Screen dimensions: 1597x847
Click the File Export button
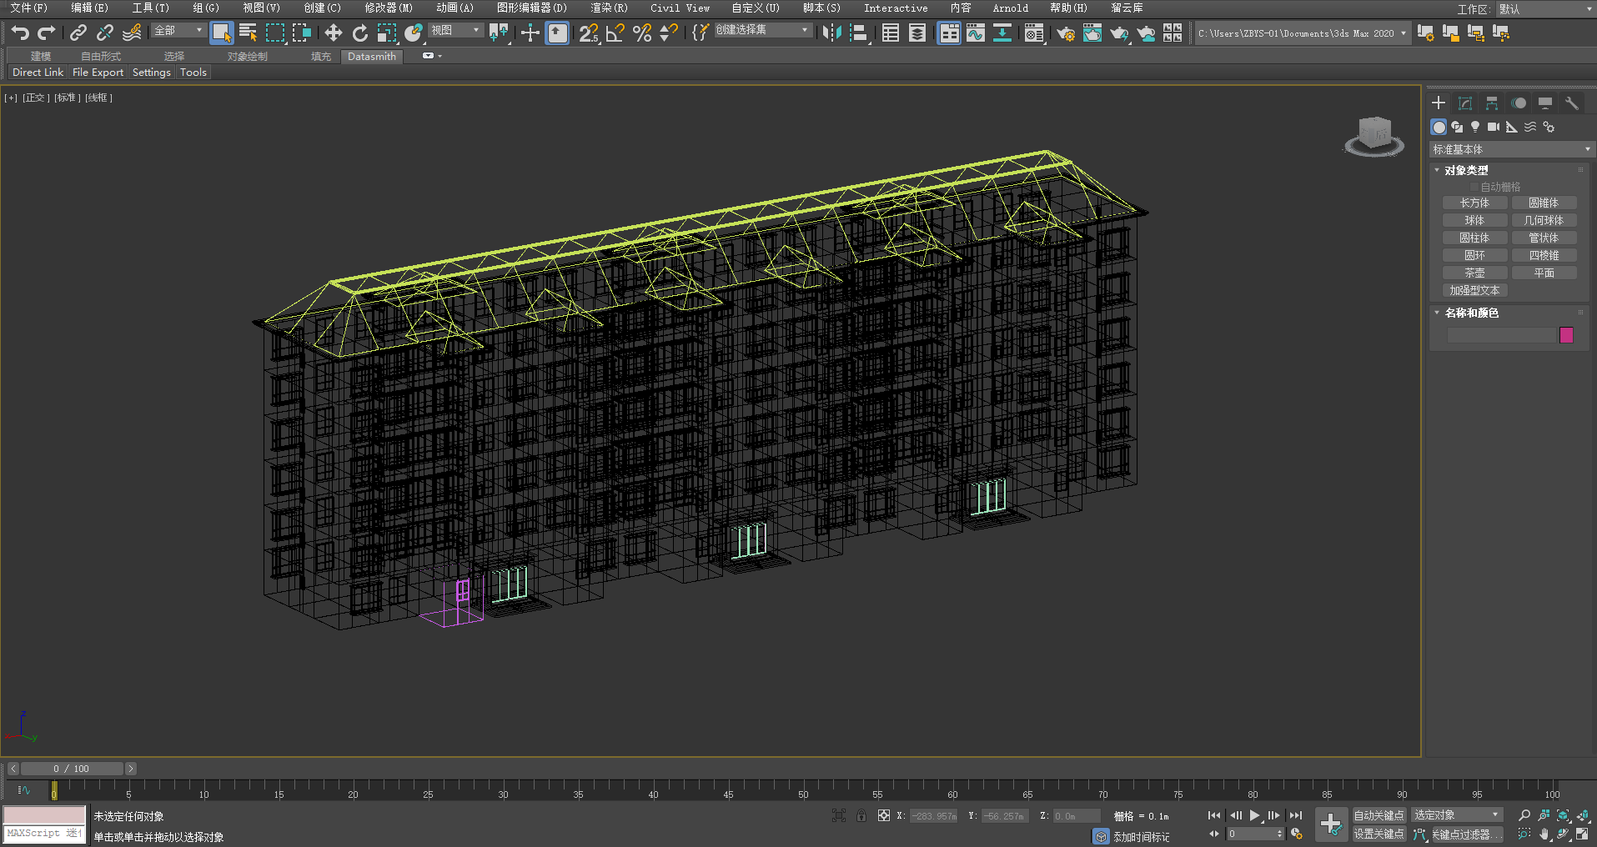pyautogui.click(x=98, y=73)
